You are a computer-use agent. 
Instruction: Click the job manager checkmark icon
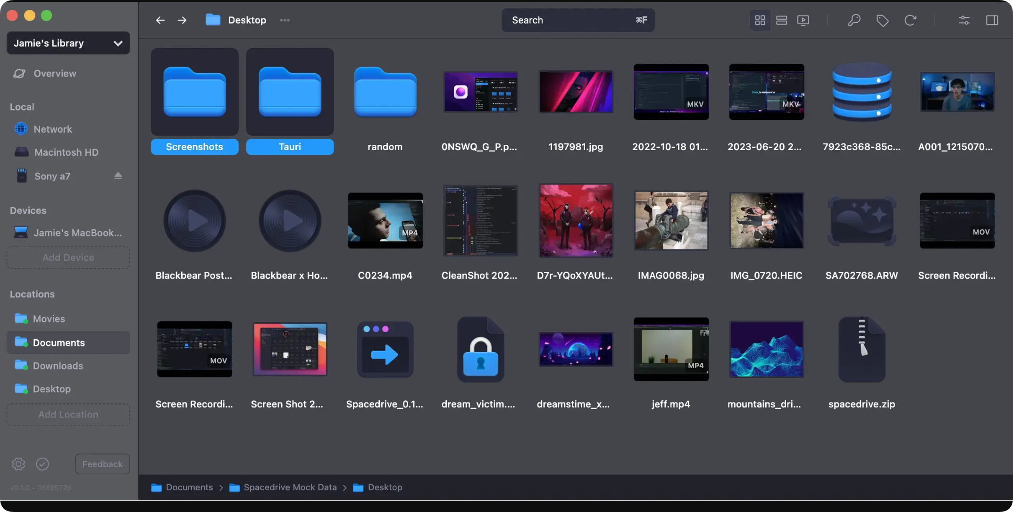(42, 464)
